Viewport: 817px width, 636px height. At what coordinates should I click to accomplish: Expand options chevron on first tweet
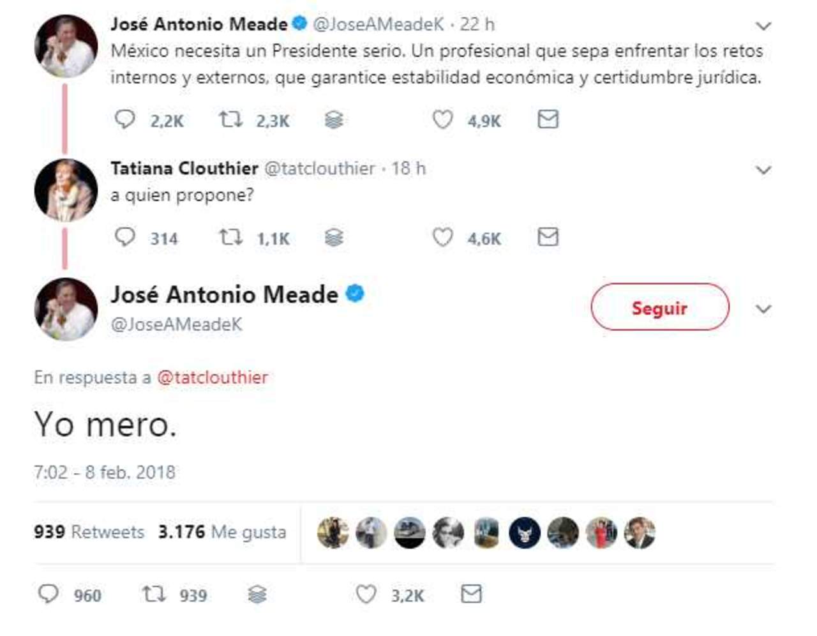(763, 26)
